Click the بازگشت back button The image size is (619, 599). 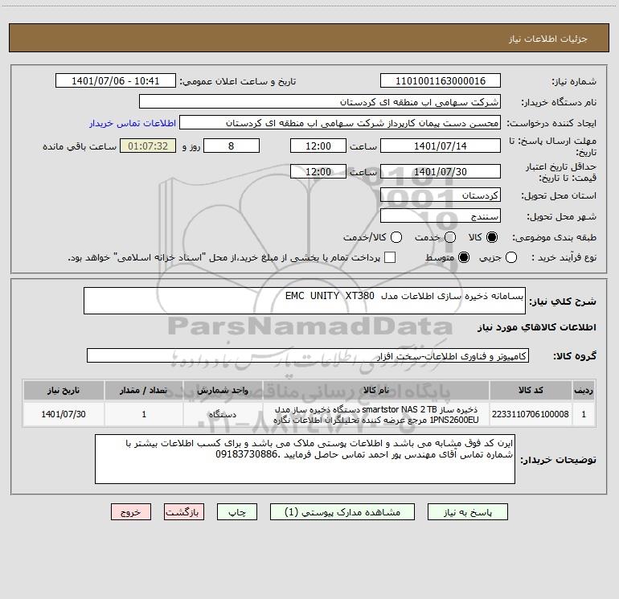click(x=184, y=512)
